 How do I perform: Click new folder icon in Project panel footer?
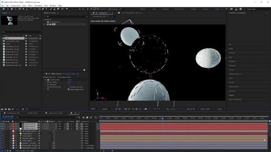[x=6, y=109]
